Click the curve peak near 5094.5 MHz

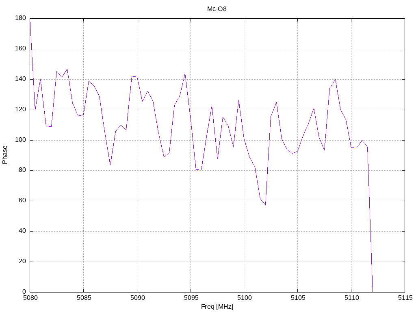(185, 74)
